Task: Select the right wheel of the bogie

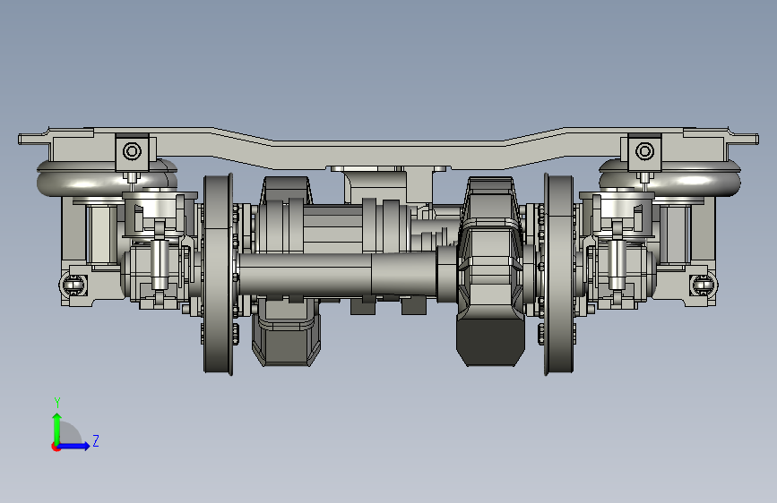Action: pos(559,274)
